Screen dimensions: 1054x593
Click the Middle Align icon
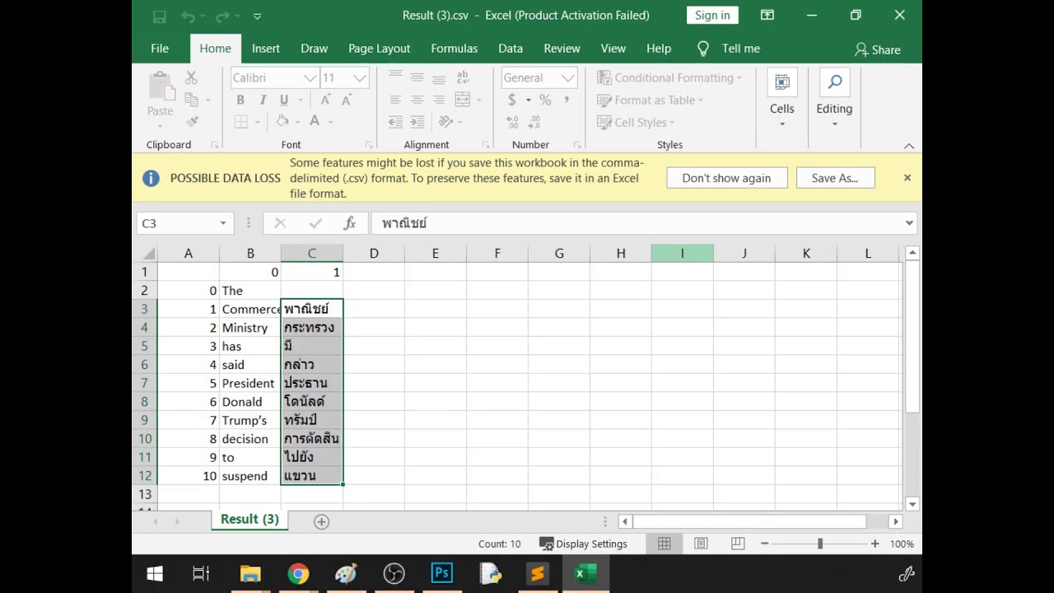pos(417,77)
